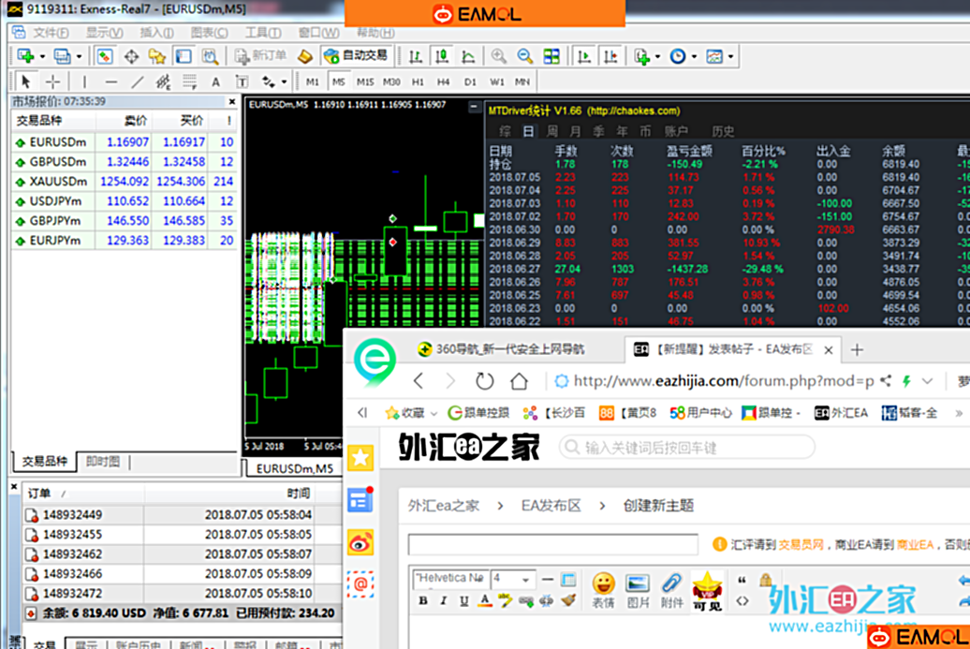
Task: Open the MetaEditor yellow book icon
Action: [x=305, y=57]
